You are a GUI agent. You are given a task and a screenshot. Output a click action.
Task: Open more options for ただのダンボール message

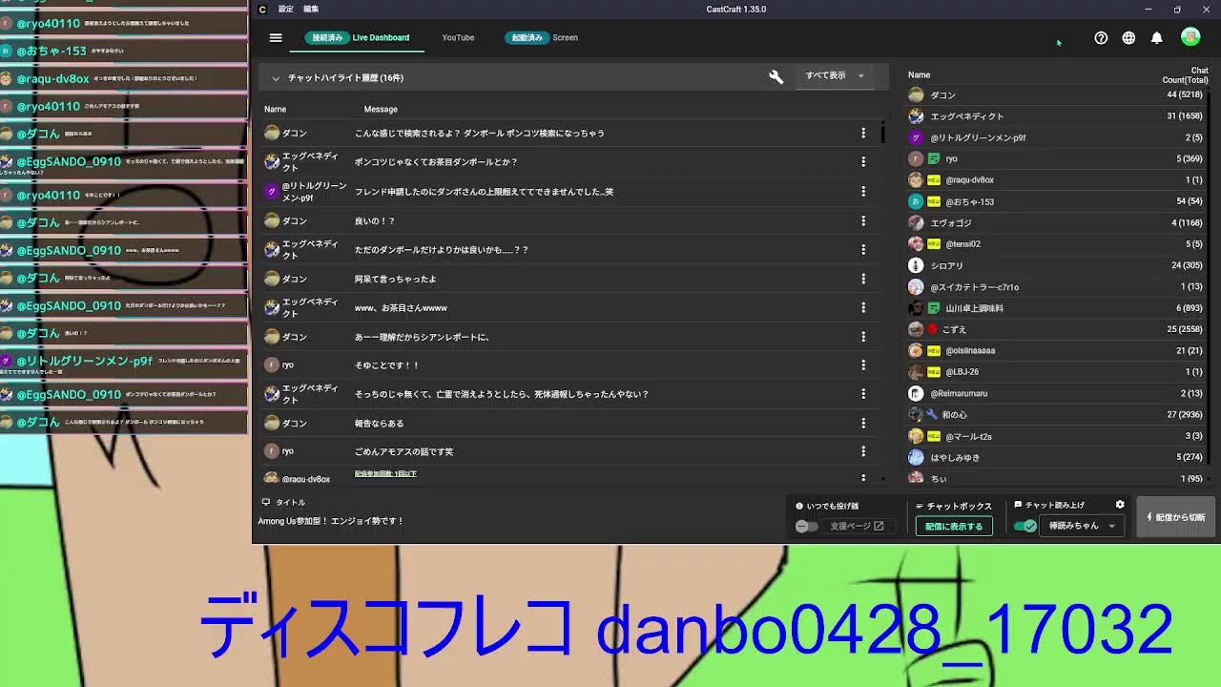pos(863,250)
